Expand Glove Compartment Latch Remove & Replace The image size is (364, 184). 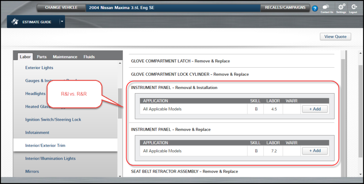pyautogui.click(x=180, y=61)
